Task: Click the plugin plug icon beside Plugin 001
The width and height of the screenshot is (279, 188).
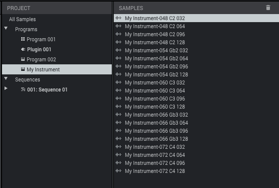Action: coord(23,49)
